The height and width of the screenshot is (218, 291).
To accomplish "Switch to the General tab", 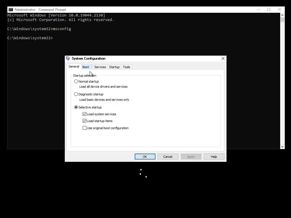I will [74, 66].
